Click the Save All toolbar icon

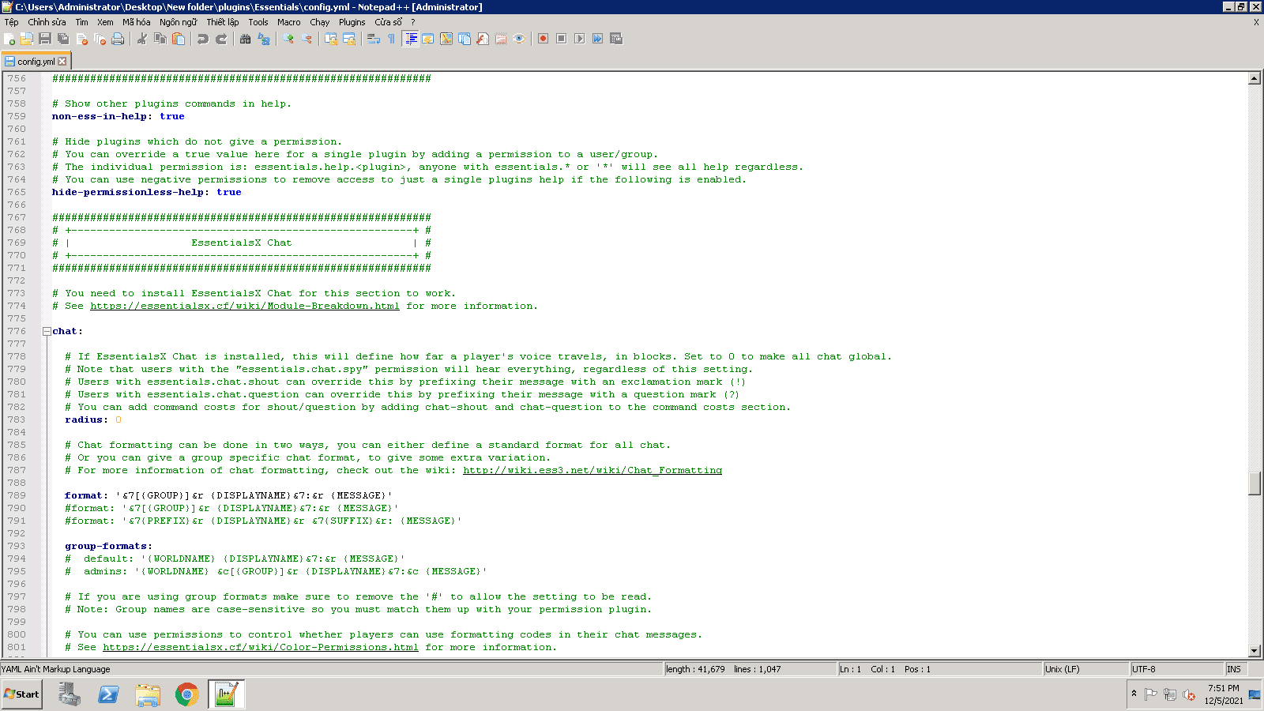(63, 39)
